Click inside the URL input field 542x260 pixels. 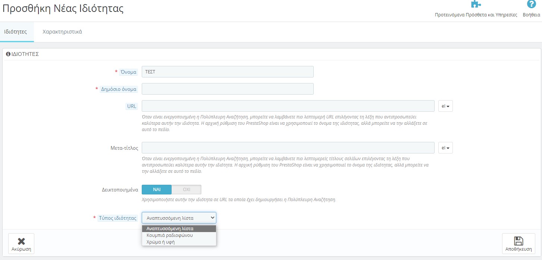pos(288,106)
